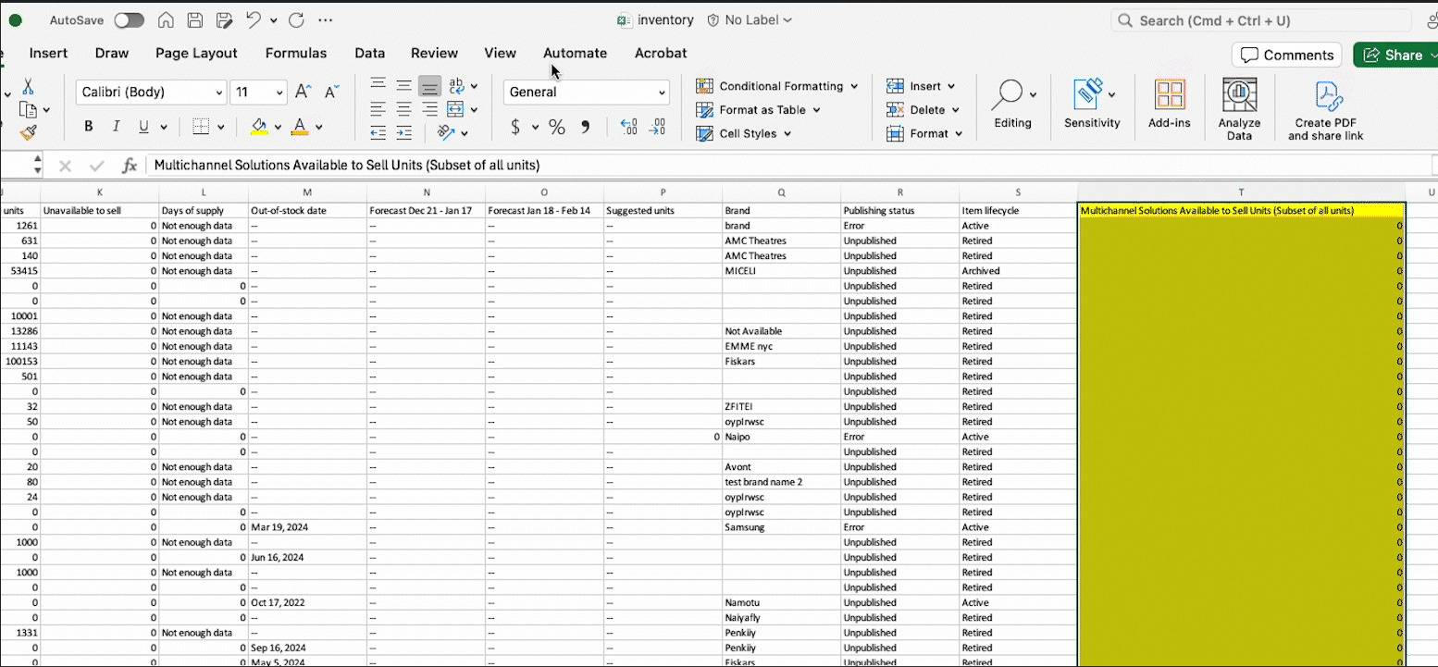Viewport: 1438px width, 667px height.
Task: Open the Format cells dropdown
Action: point(959,133)
